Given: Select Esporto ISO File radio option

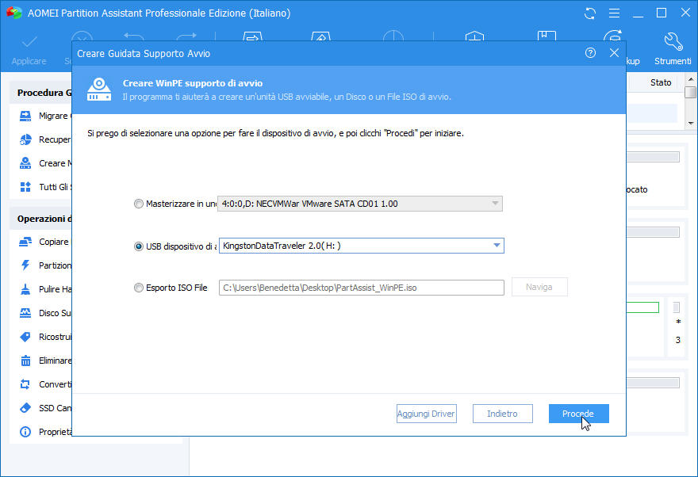Looking at the screenshot, I should coord(139,288).
